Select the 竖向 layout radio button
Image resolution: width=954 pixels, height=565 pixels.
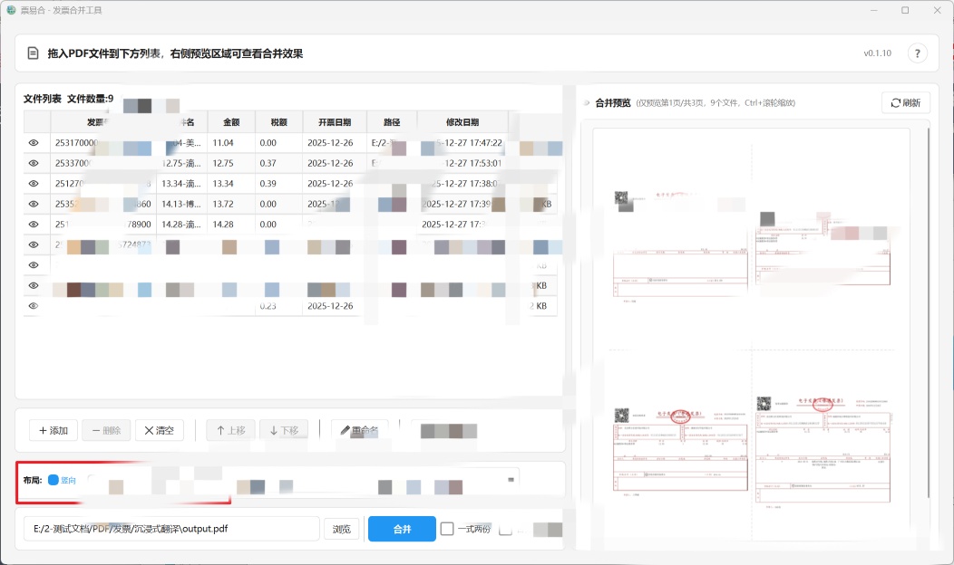pos(53,480)
